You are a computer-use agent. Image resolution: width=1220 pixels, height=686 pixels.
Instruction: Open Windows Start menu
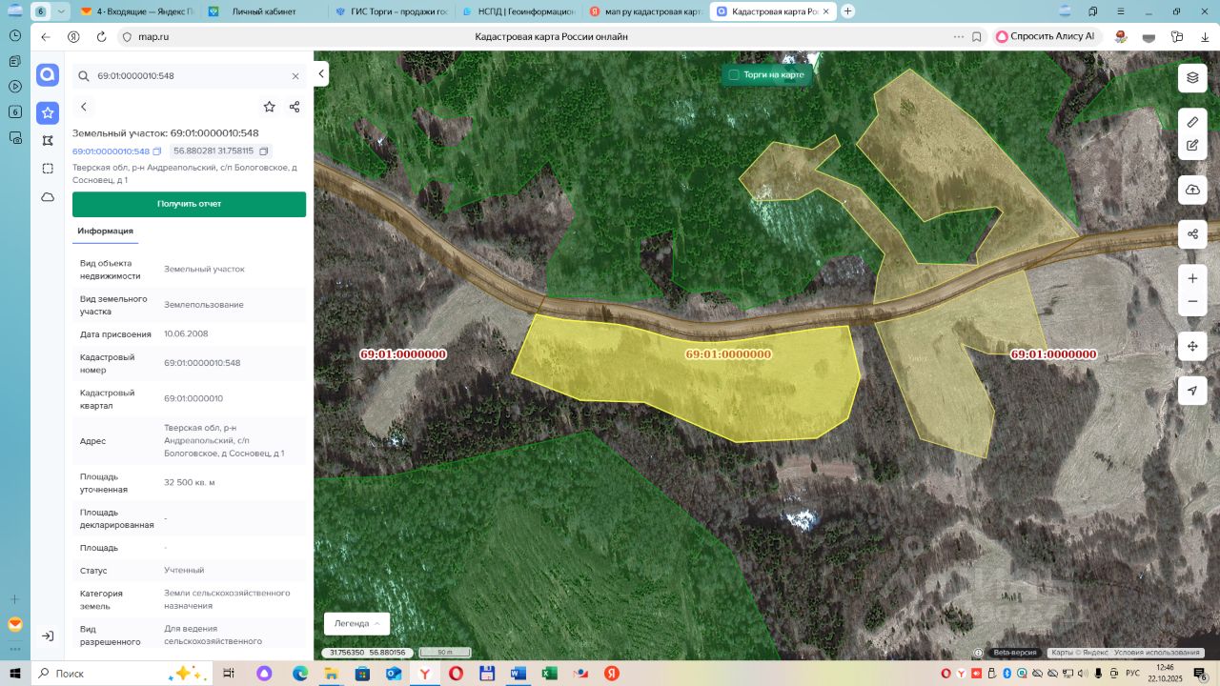(15, 674)
